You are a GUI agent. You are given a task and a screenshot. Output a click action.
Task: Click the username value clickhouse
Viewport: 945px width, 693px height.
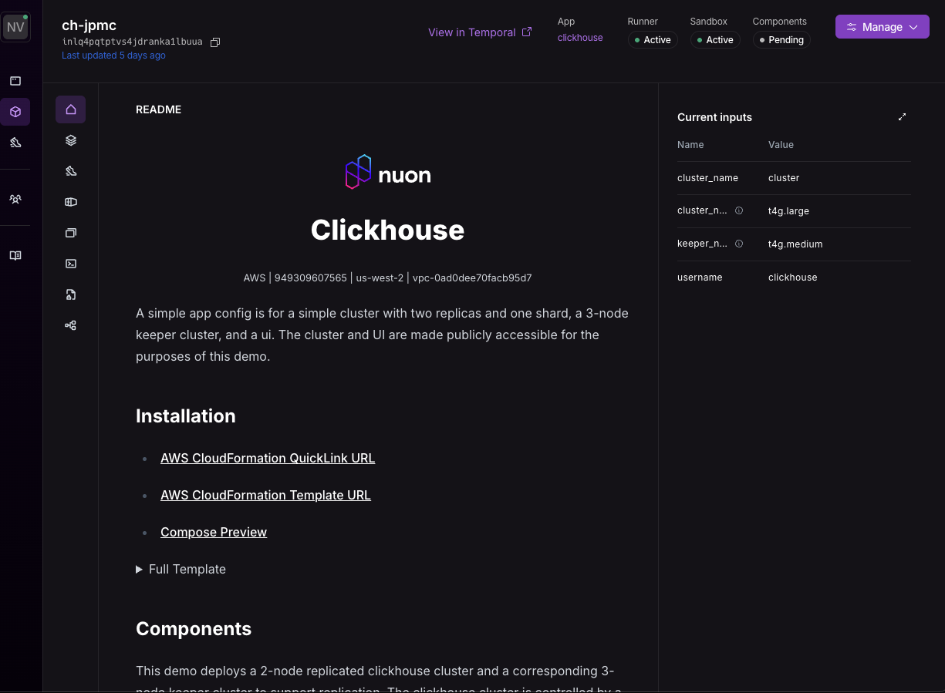tap(792, 278)
